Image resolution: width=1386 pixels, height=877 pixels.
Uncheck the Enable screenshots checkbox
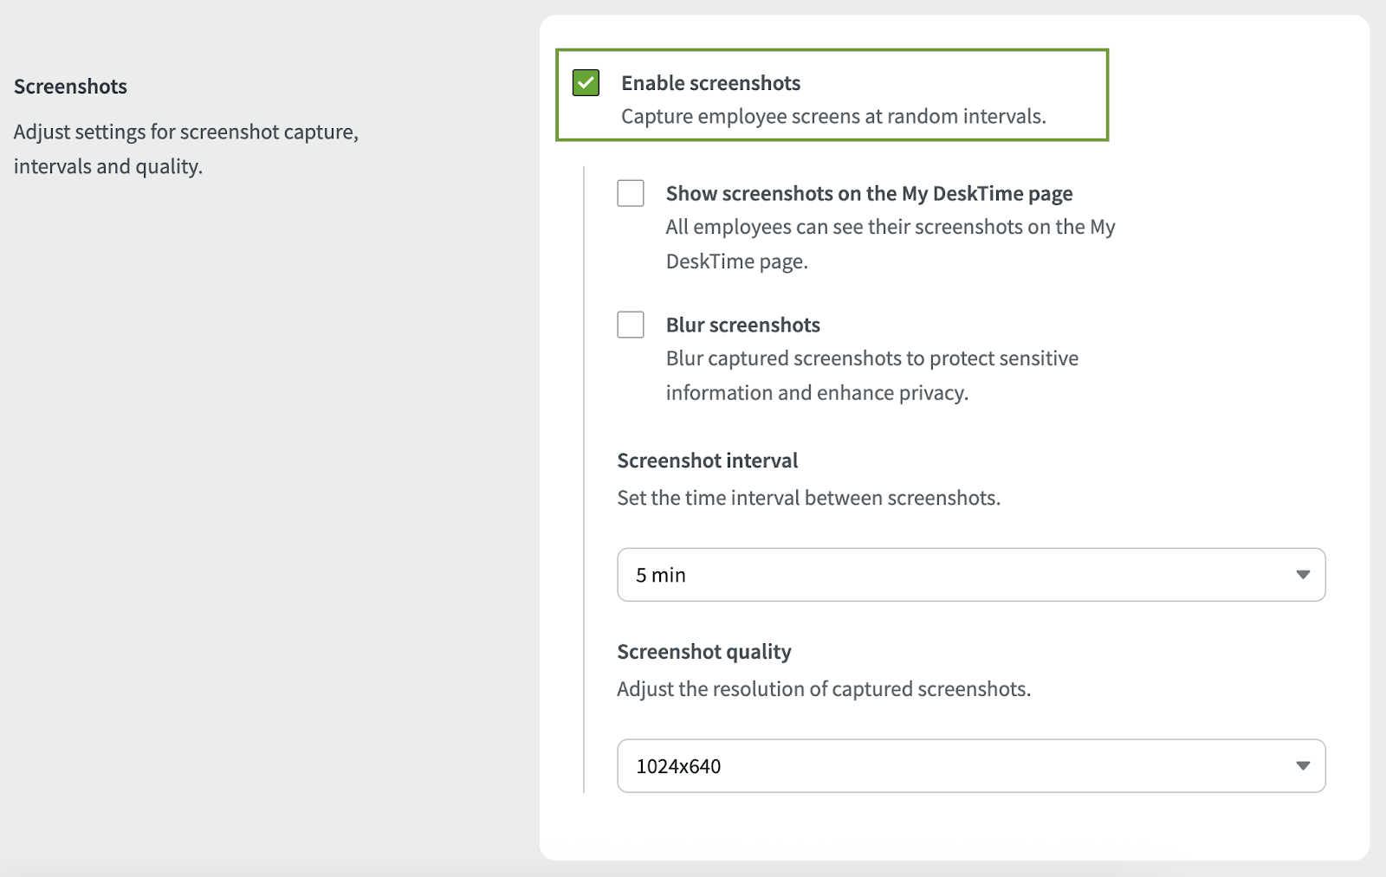point(586,83)
